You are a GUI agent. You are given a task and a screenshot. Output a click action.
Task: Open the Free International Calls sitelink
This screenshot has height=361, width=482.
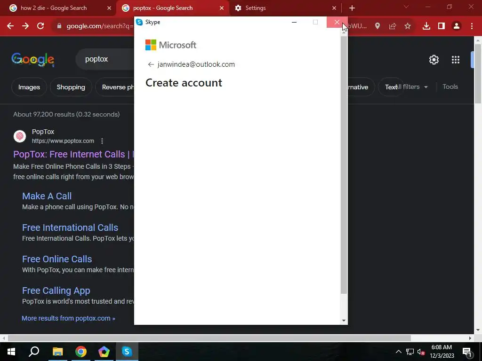click(x=70, y=228)
